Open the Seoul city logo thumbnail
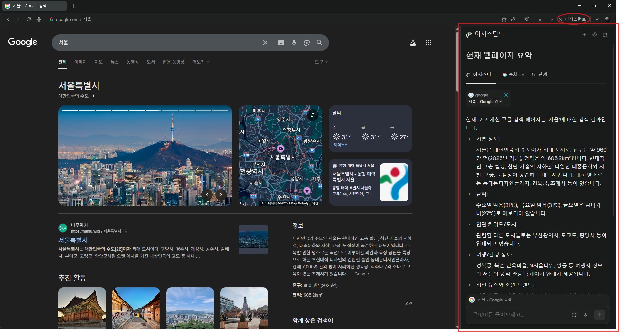Image resolution: width=619 pixels, height=332 pixels. click(394, 182)
